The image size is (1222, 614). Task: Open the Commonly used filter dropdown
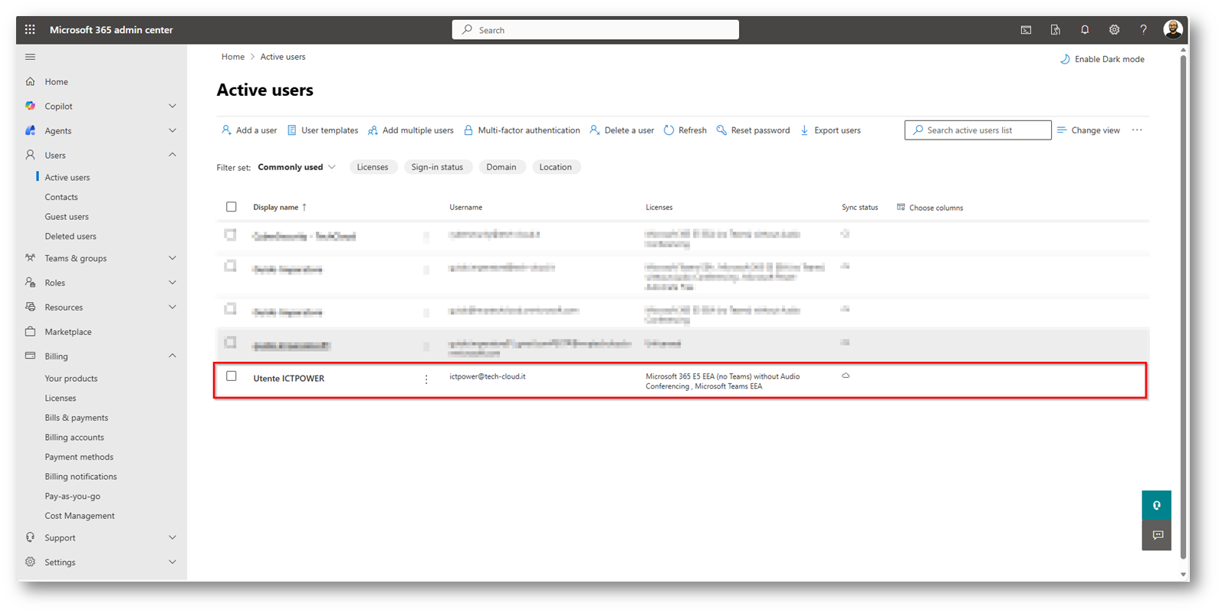click(x=297, y=167)
